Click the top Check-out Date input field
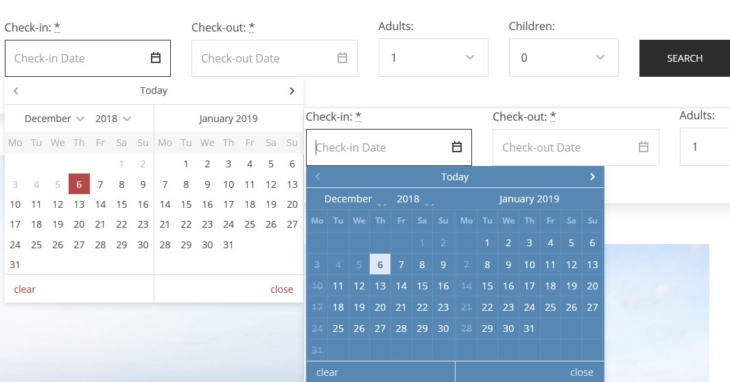 click(x=274, y=58)
